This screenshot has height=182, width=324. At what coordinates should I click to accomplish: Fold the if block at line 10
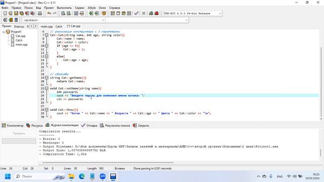[x=47, y=46]
